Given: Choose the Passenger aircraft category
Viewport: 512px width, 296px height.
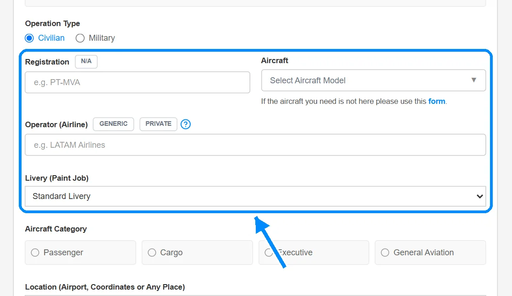Looking at the screenshot, I should pyautogui.click(x=80, y=253).
